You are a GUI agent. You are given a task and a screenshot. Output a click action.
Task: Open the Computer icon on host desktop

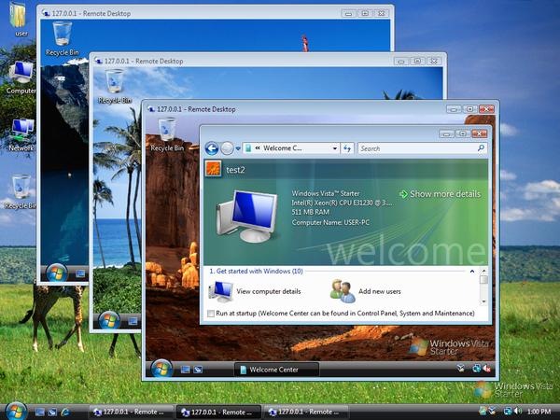tap(21, 77)
